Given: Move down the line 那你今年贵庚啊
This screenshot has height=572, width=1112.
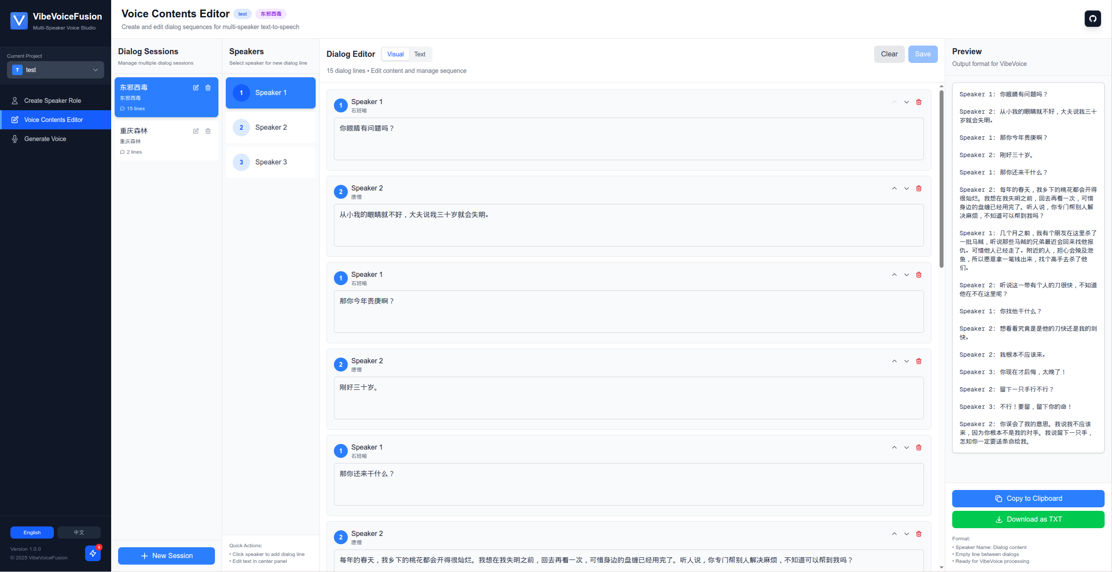Looking at the screenshot, I should click(x=907, y=275).
